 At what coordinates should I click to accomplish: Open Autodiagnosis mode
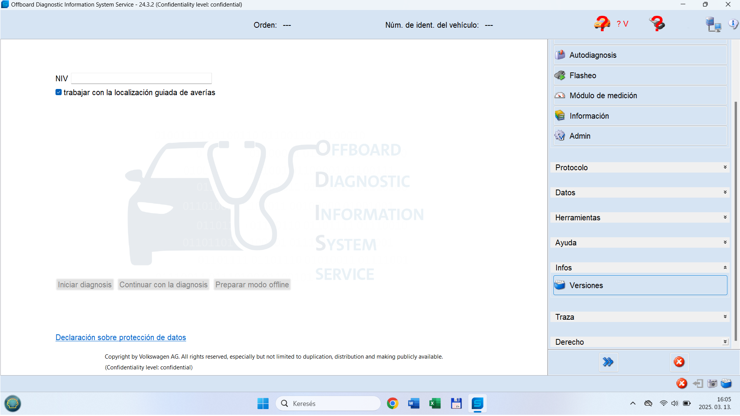[640, 55]
